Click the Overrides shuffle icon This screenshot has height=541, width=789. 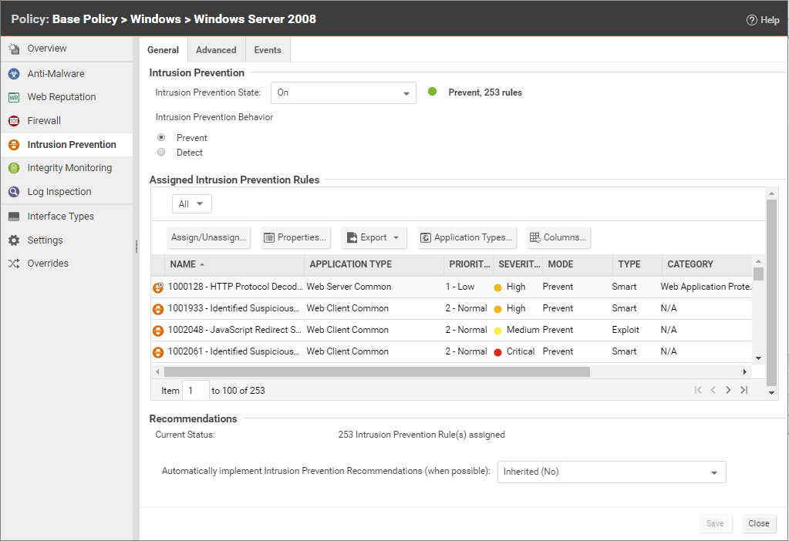pyautogui.click(x=14, y=264)
